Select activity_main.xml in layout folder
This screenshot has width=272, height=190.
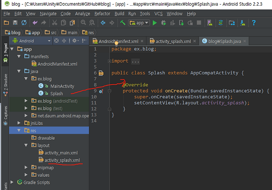pos(61,153)
